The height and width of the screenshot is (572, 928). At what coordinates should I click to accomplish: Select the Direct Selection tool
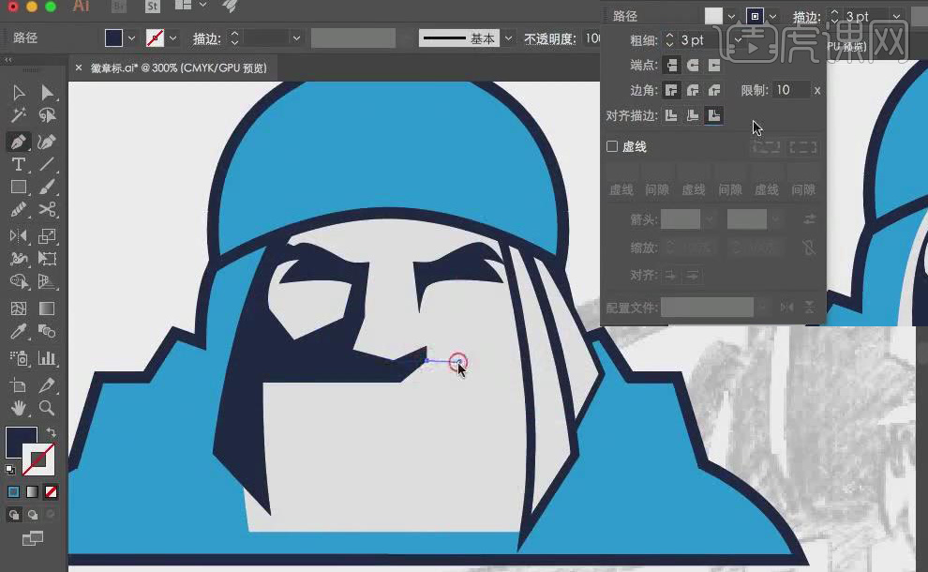tap(47, 92)
